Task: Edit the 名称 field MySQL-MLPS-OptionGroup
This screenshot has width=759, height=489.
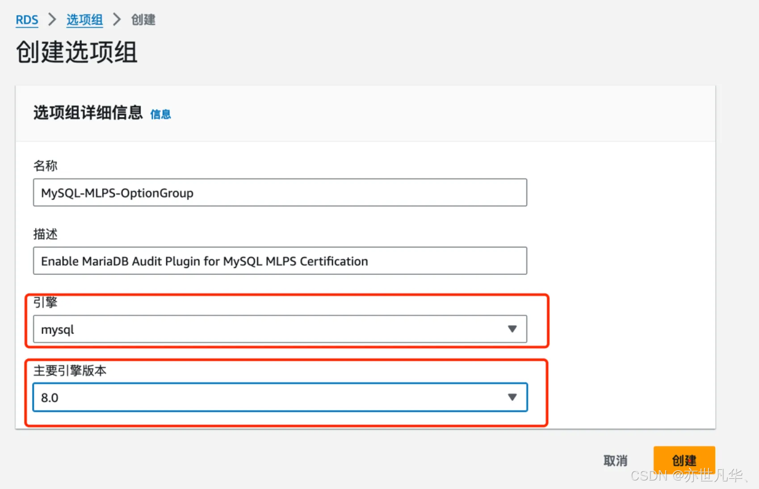Action: pyautogui.click(x=280, y=192)
